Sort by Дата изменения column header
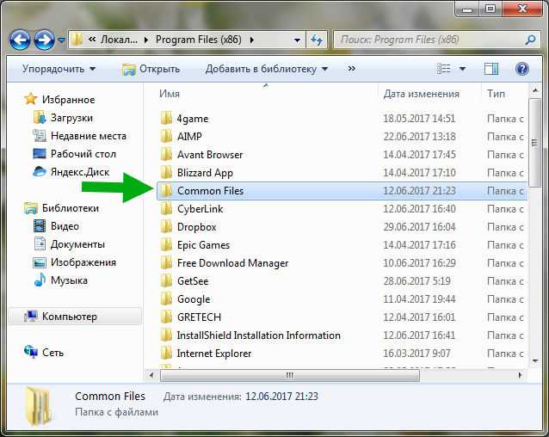 pos(421,94)
